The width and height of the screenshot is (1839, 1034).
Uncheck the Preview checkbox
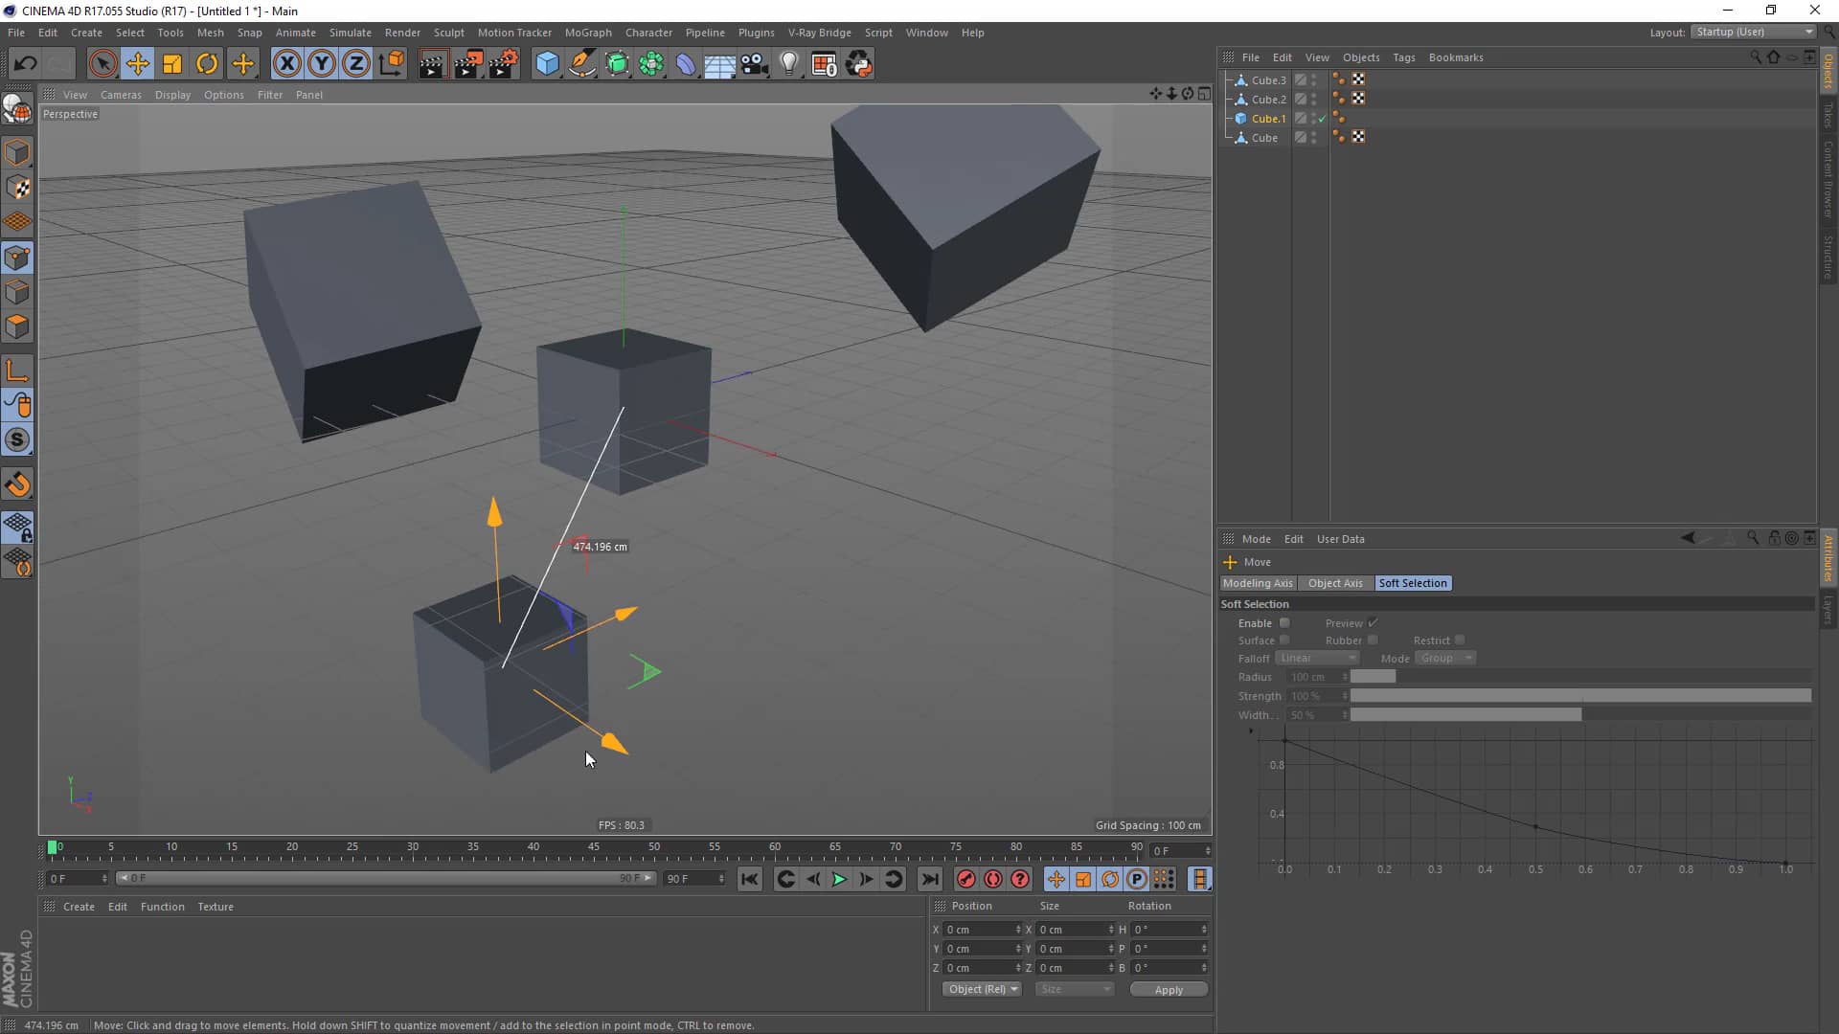1374,622
